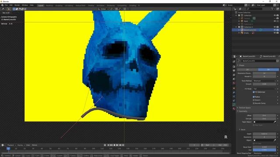This screenshot has height=157, width=280.
Task: Select the Plane object in the outliner
Action: pyautogui.click(x=246, y=21)
